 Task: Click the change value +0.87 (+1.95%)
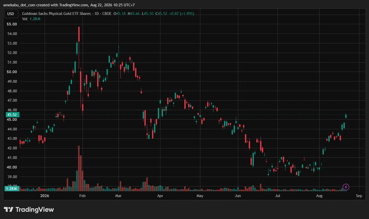[x=182, y=14]
